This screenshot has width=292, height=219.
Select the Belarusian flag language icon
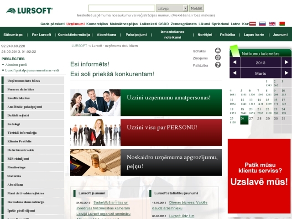pyautogui.click(x=282, y=24)
